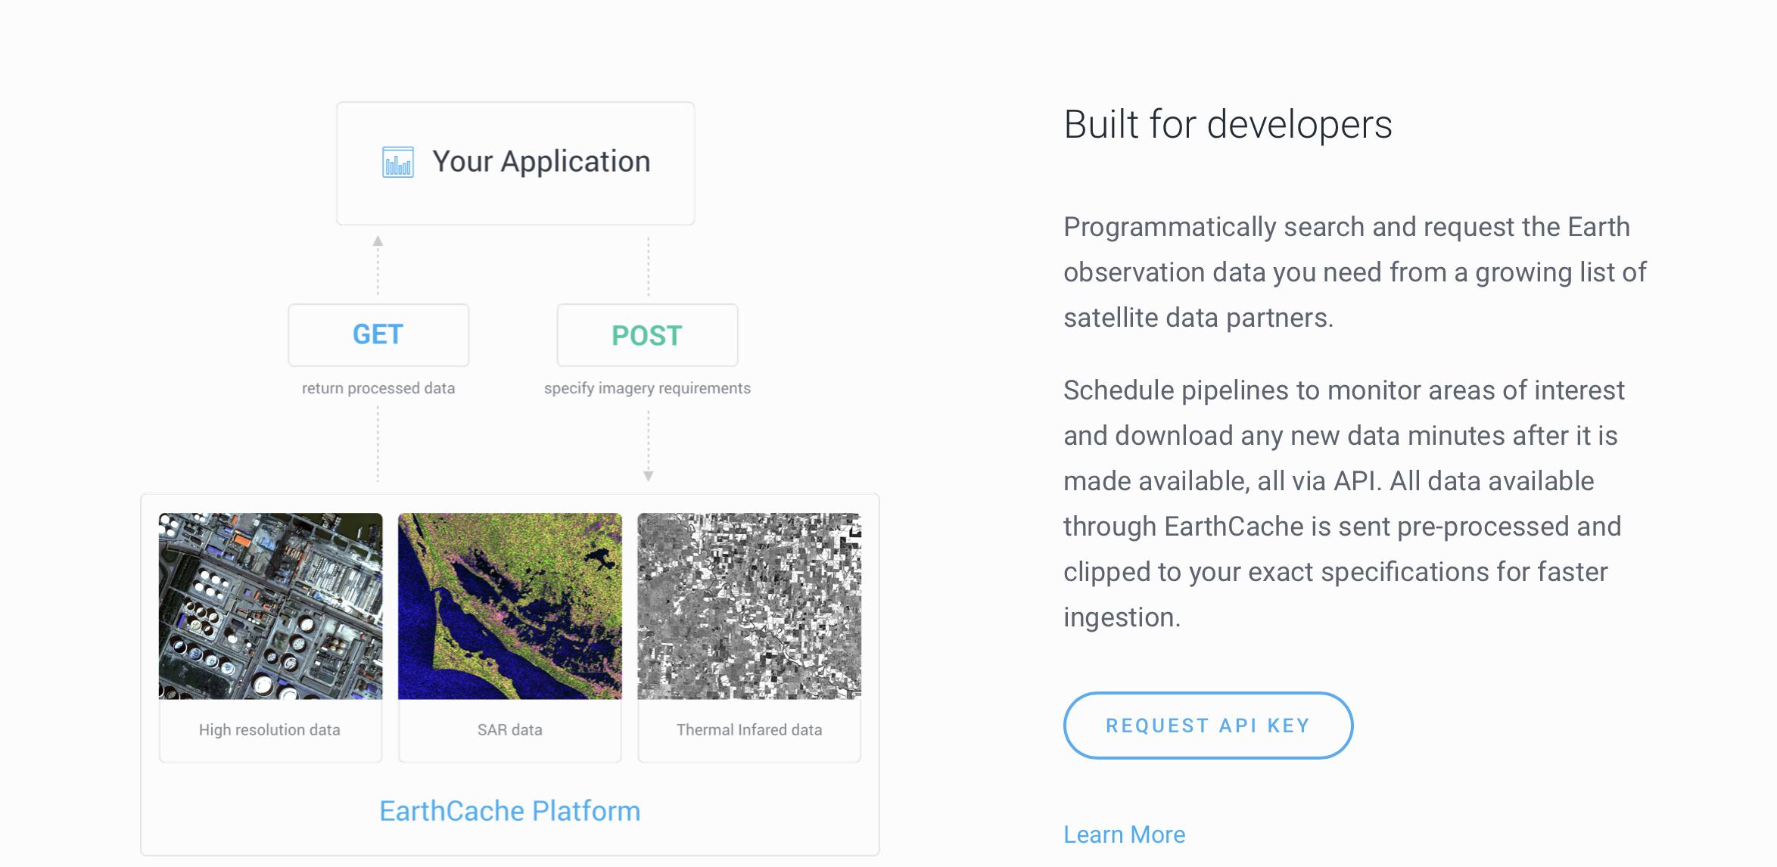Click the Your Application box
Image resolution: width=1777 pixels, height=867 pixels.
coord(515,163)
